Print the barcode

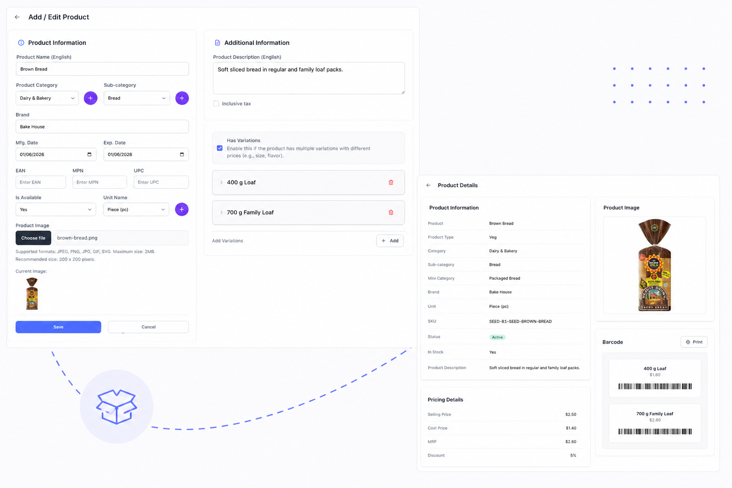click(x=694, y=342)
